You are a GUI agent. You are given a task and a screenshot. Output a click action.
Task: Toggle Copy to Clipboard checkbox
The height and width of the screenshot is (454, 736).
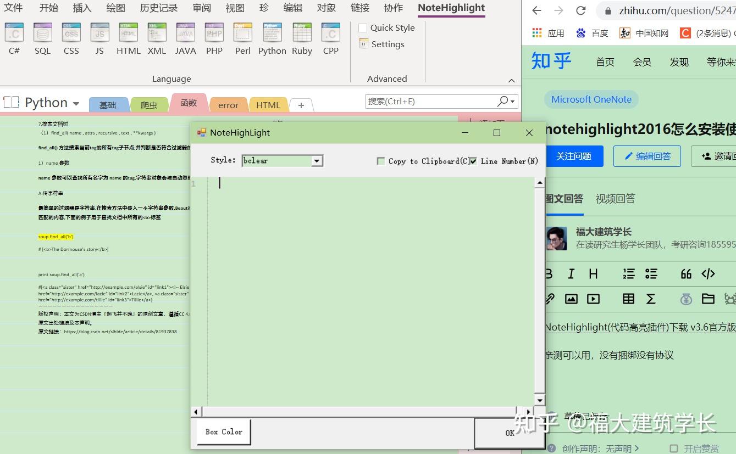coord(380,161)
